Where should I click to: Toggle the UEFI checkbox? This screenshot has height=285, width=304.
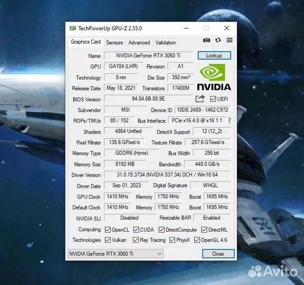(x=213, y=99)
